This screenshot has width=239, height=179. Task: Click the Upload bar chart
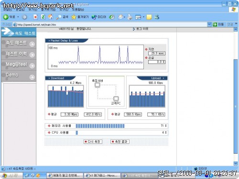tap(147, 96)
